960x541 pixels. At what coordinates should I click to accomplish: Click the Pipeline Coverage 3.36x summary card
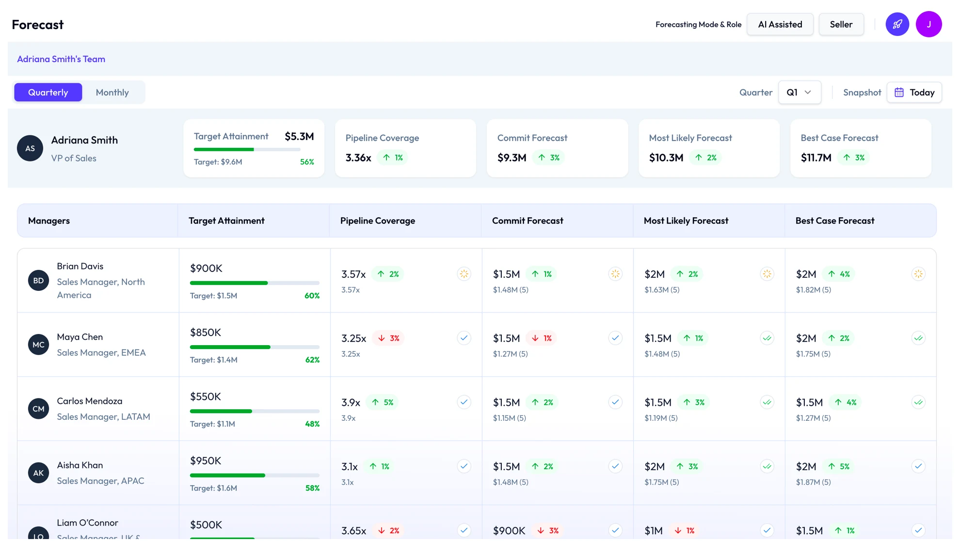point(405,148)
